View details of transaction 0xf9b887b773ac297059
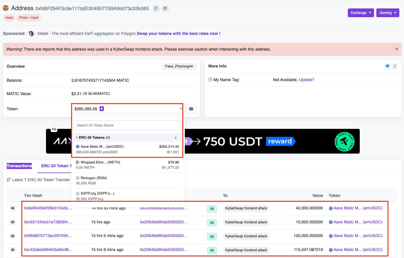The height and width of the screenshot is (258, 404). [13, 236]
